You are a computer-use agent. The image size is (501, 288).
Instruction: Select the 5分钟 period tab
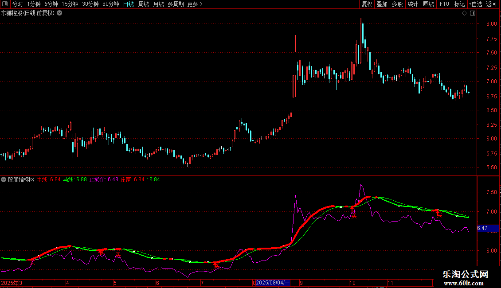click(51, 4)
